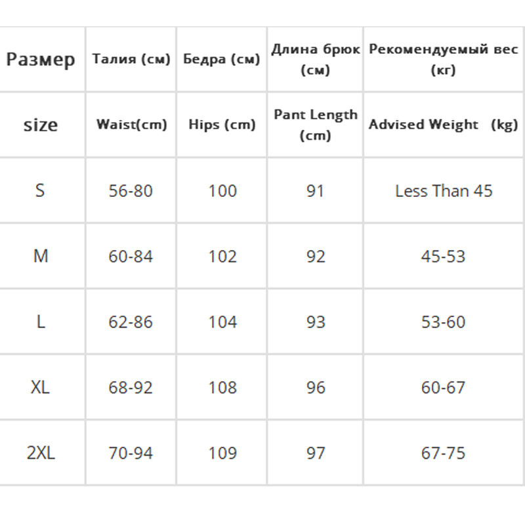The image size is (525, 525).
Task: Click the Рекомендуемый вес (кг) header
Action: [x=444, y=60]
